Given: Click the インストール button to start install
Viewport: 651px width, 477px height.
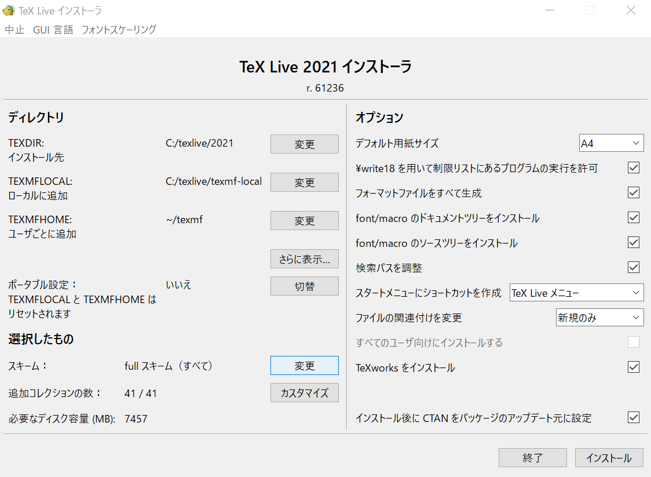Looking at the screenshot, I should 609,458.
